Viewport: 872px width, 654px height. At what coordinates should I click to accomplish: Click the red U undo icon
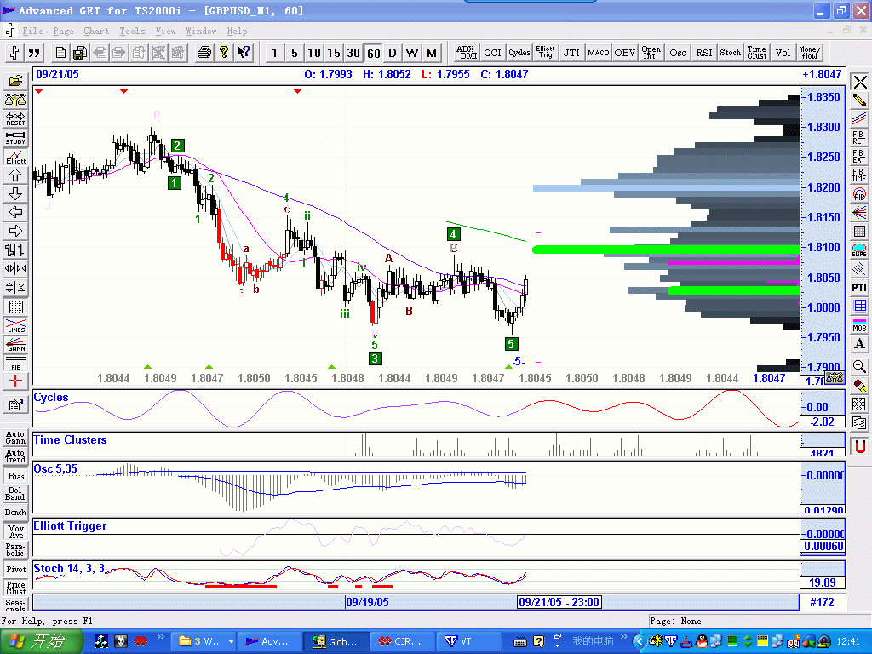click(x=860, y=446)
